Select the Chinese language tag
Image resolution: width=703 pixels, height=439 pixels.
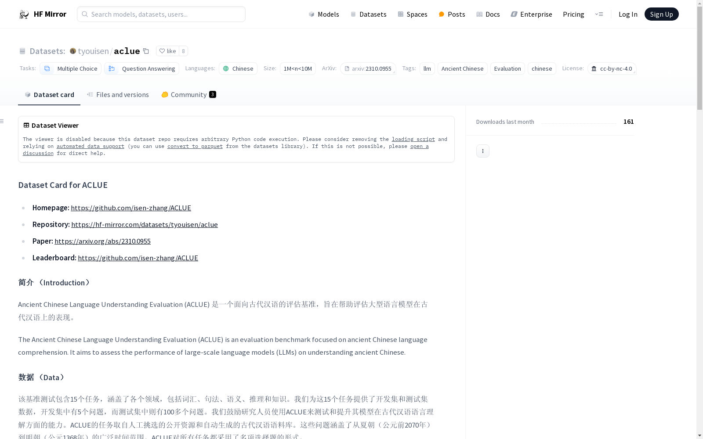238,68
